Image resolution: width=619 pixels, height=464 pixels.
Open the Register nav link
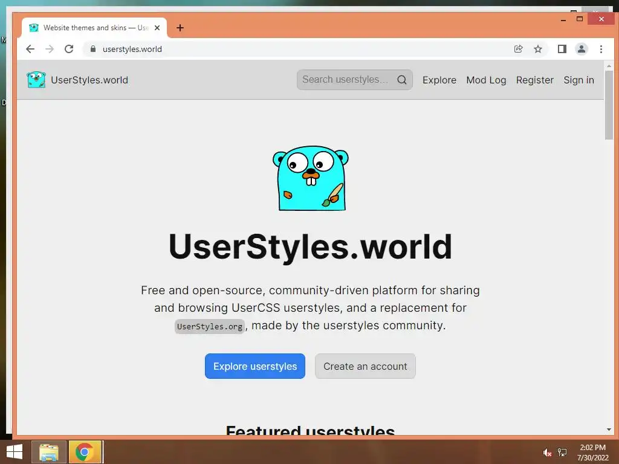coord(534,80)
